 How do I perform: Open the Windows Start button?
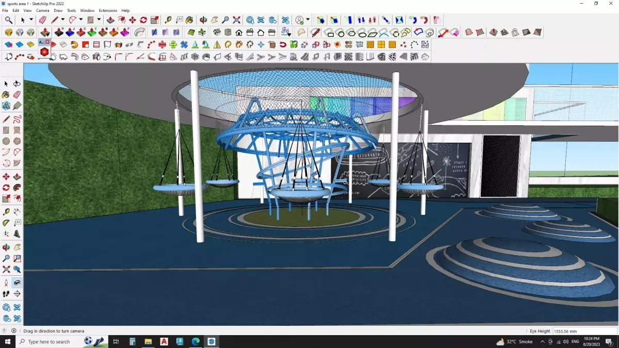[x=8, y=341]
